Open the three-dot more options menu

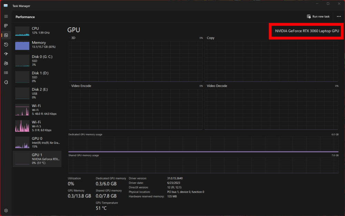(338, 17)
